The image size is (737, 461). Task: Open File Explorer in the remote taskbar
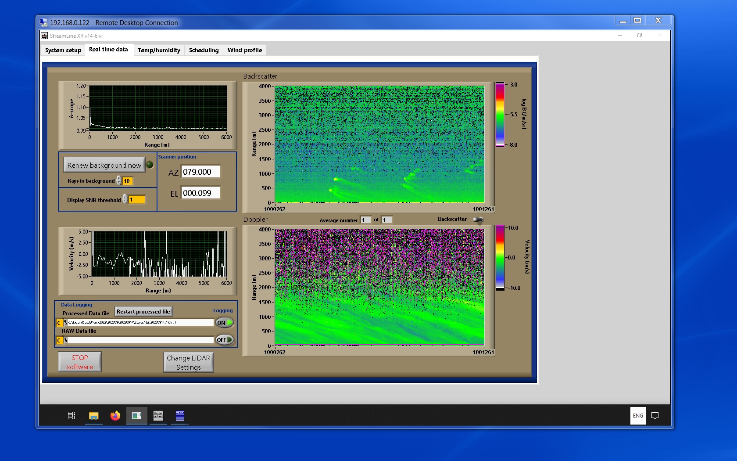pyautogui.click(x=94, y=415)
